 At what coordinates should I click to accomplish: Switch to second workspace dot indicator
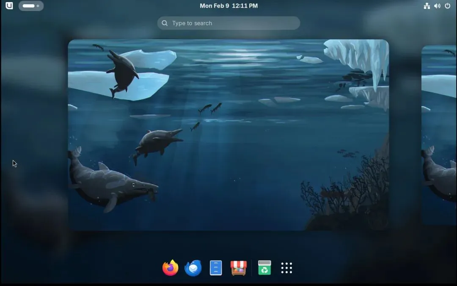[x=38, y=6]
